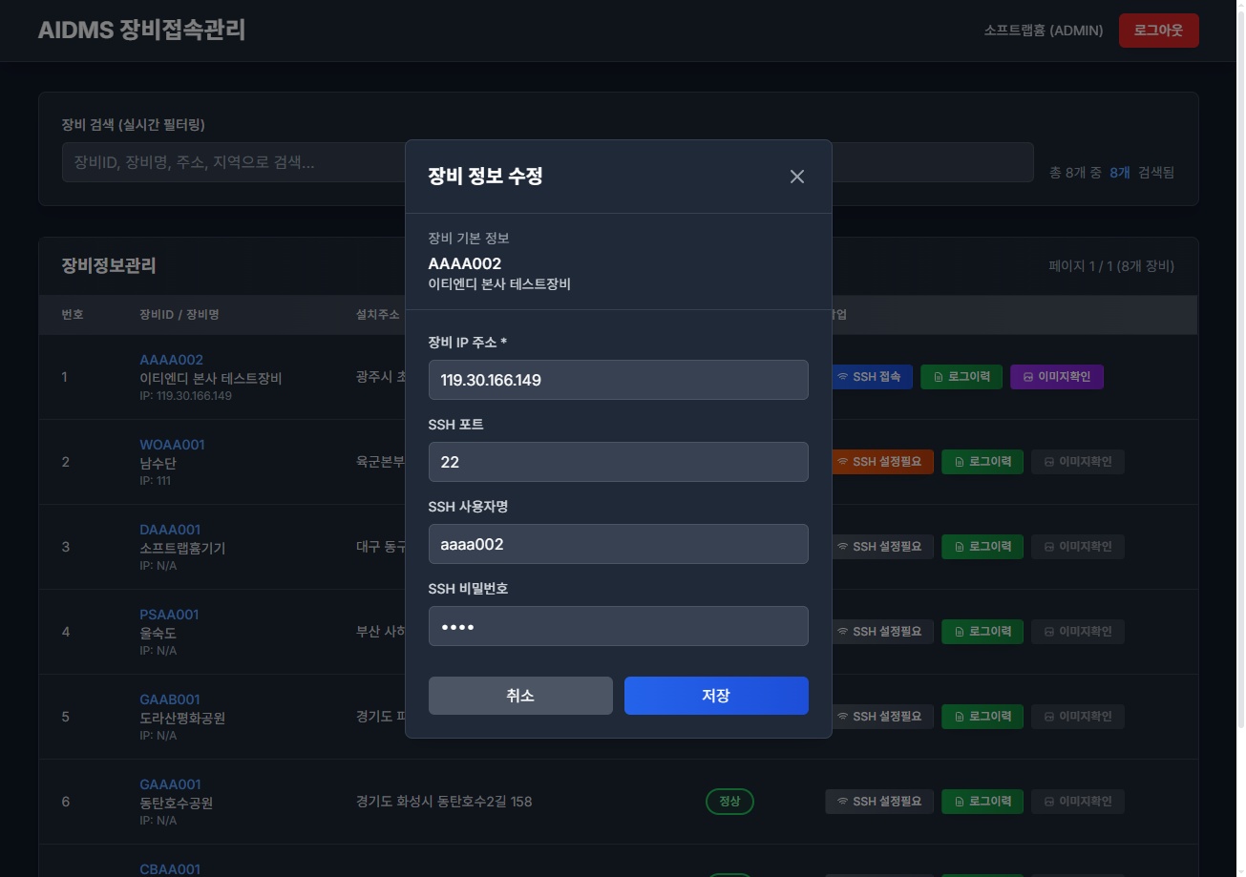Click 이미지확인 in 소프트랩홈기기 row
1246x877 pixels.
coord(1078,547)
